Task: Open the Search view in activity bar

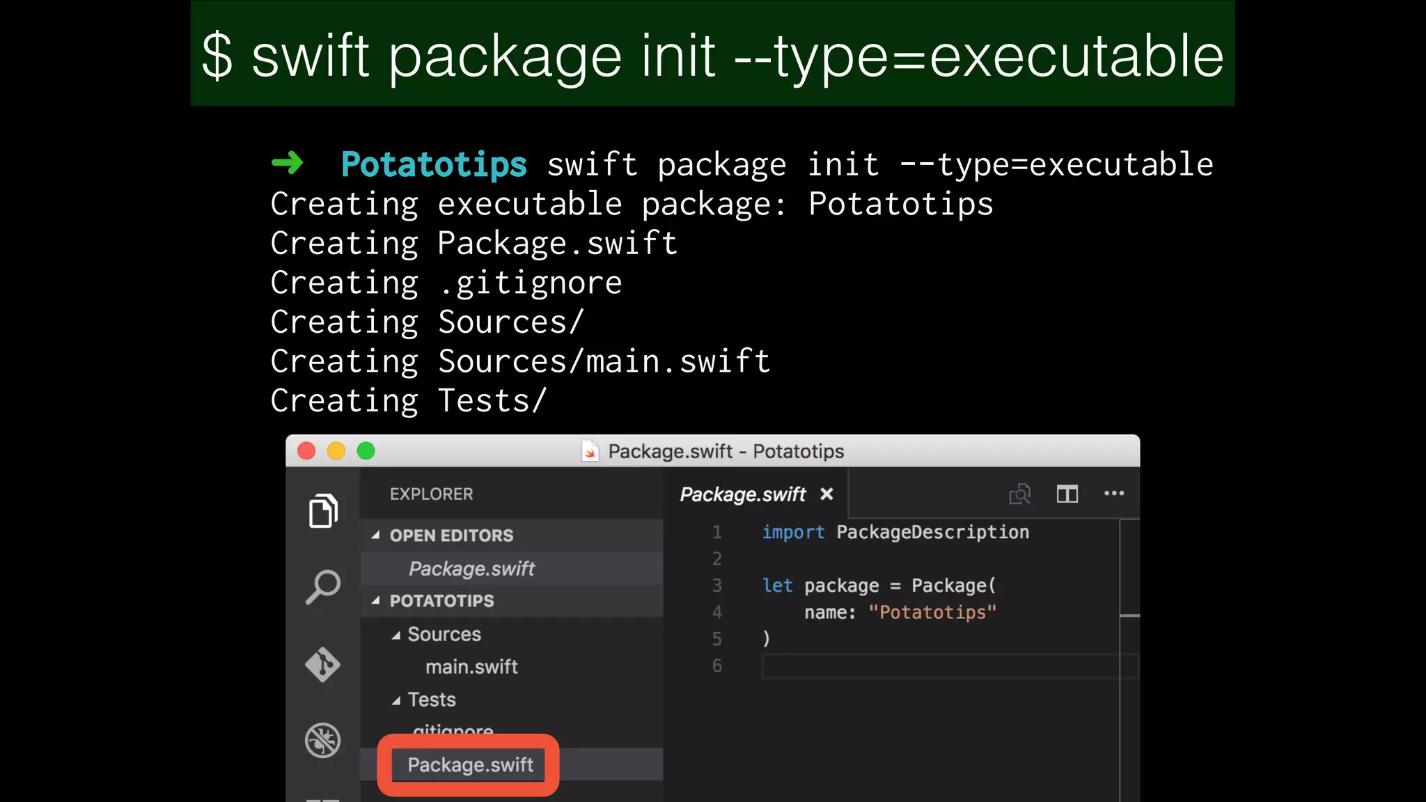Action: (323, 587)
